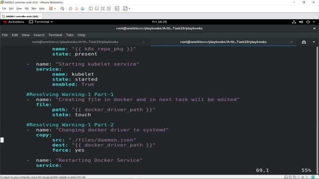
Task: Show or hide the VMware library sidebar icon
Action: coord(91,8)
